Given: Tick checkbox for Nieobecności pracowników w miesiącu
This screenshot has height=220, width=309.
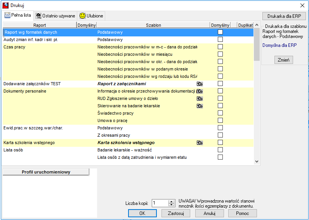Looking at the screenshot, I should (220, 54).
